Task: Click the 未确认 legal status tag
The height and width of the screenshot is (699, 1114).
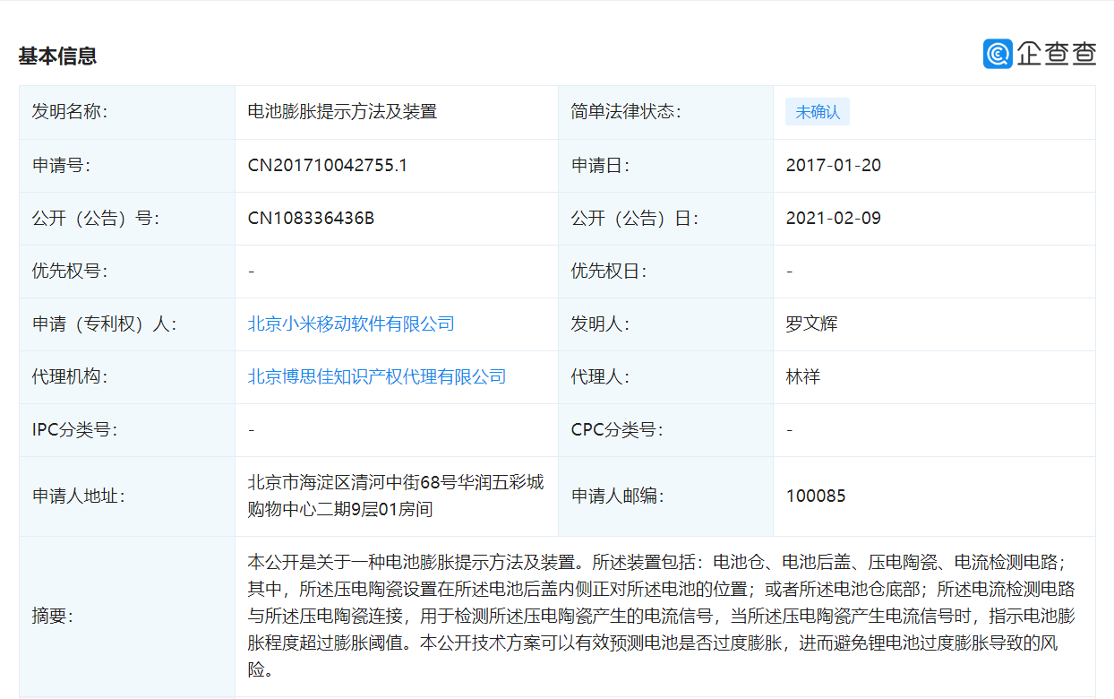Action: (x=818, y=112)
